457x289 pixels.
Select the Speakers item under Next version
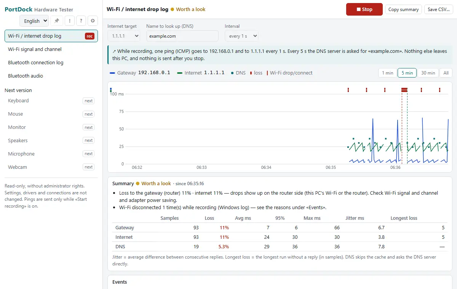pos(51,141)
